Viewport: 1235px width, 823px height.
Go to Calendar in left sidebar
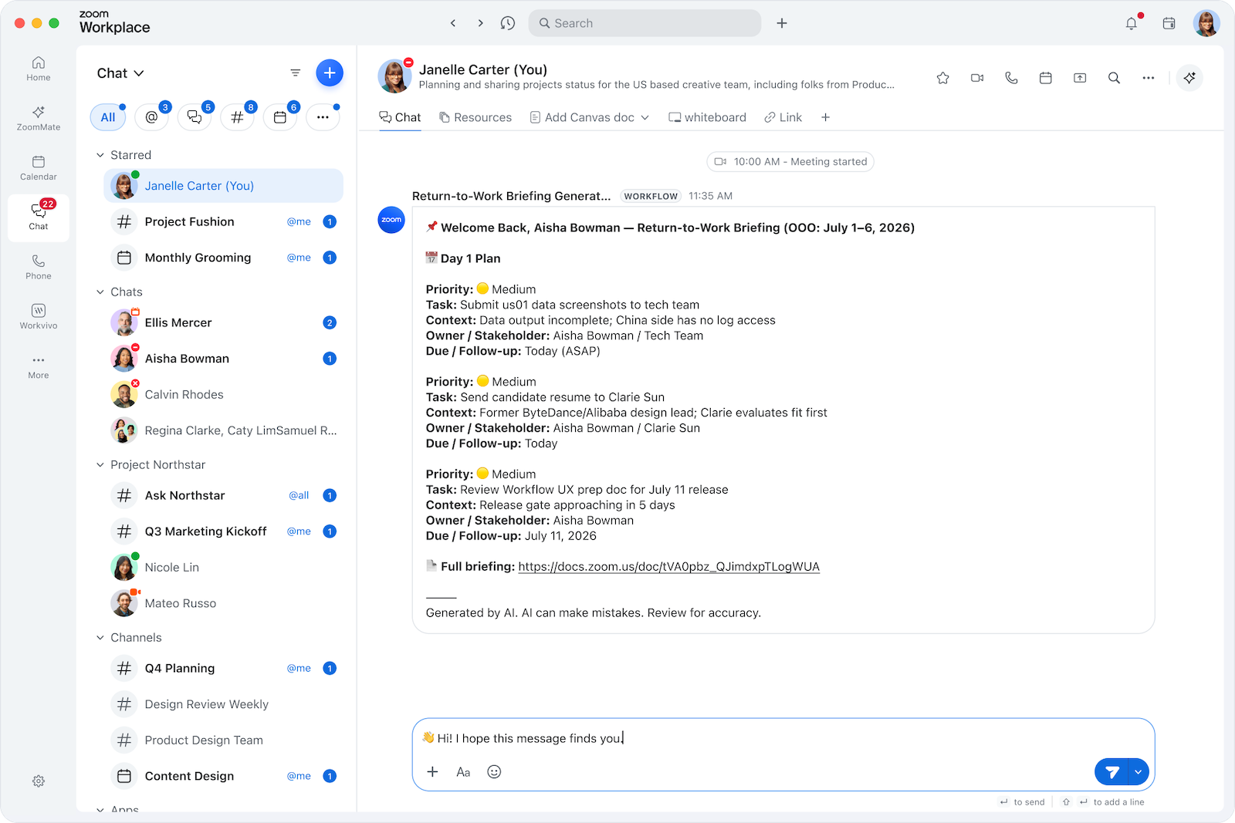39,168
